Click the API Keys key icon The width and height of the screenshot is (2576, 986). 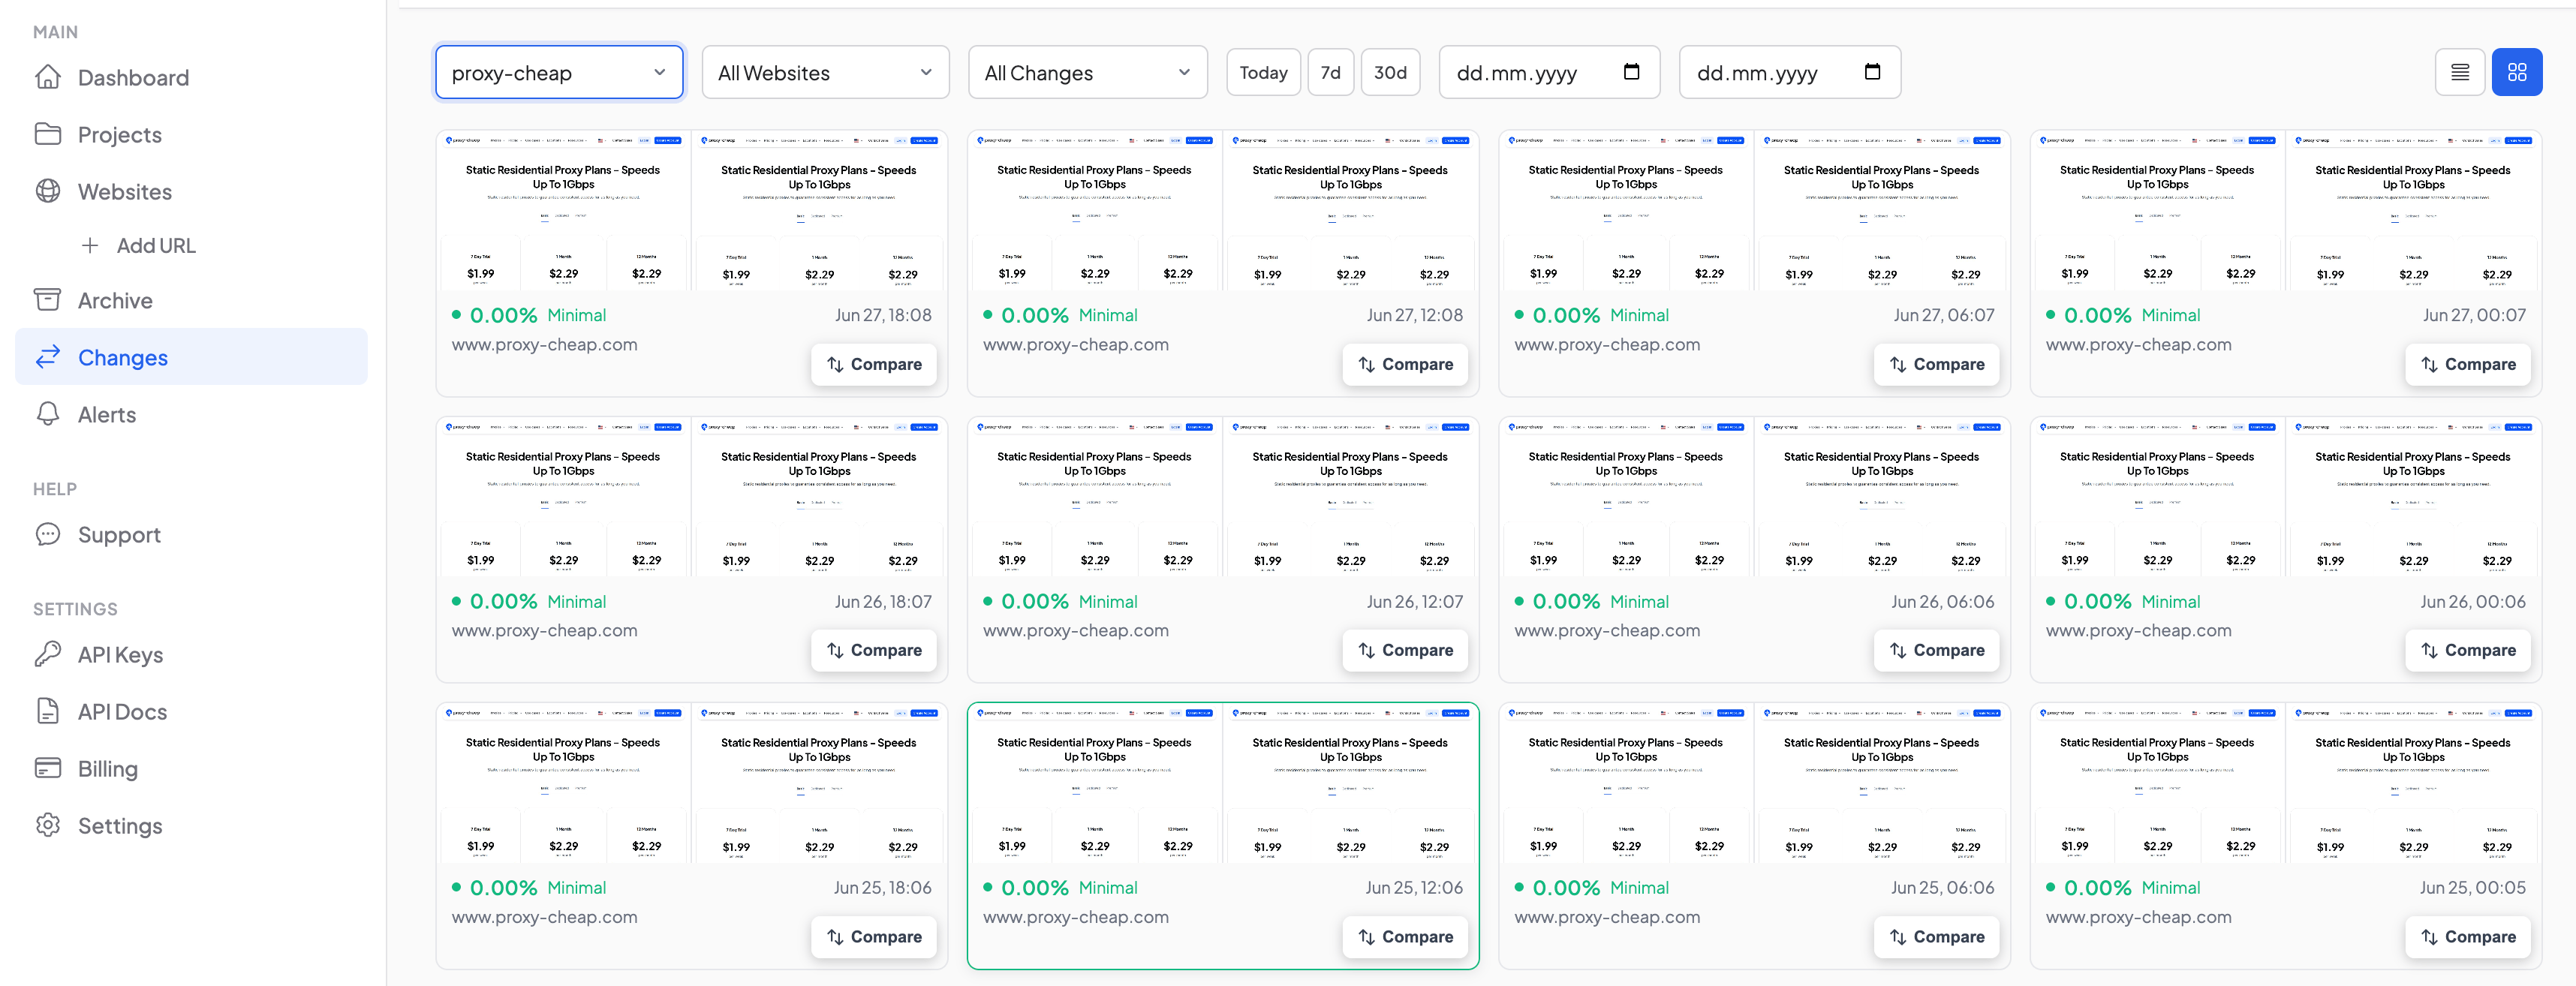[x=48, y=654]
